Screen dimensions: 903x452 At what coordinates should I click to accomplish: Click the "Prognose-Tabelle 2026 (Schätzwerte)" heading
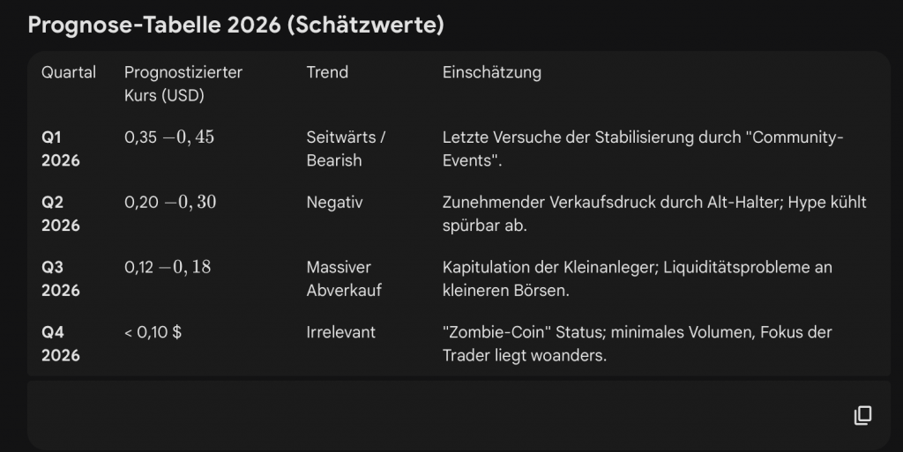click(235, 25)
